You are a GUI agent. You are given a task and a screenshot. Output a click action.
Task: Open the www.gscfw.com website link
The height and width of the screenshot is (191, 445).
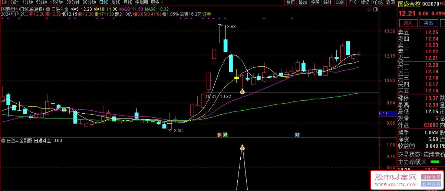click(x=396, y=184)
